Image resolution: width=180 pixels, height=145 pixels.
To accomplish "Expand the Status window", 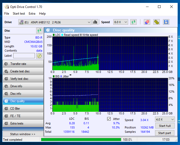I will tap(23, 134).
